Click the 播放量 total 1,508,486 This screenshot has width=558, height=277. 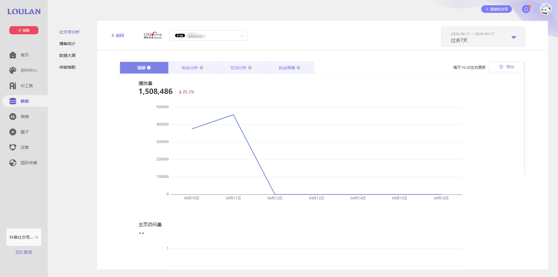point(155,92)
